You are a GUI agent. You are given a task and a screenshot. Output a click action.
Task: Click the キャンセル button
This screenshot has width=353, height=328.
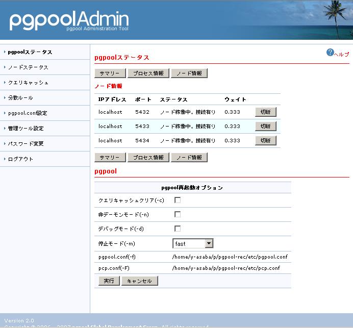pyautogui.click(x=140, y=281)
